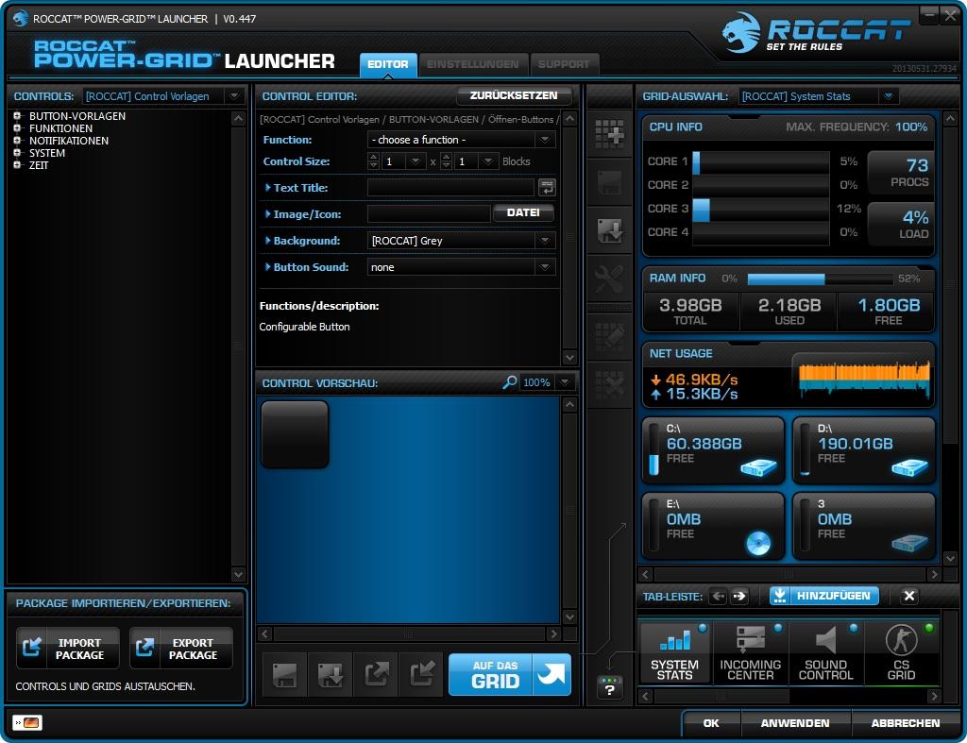Select the Sound Control grid tab
The width and height of the screenshot is (967, 743).
[x=826, y=653]
